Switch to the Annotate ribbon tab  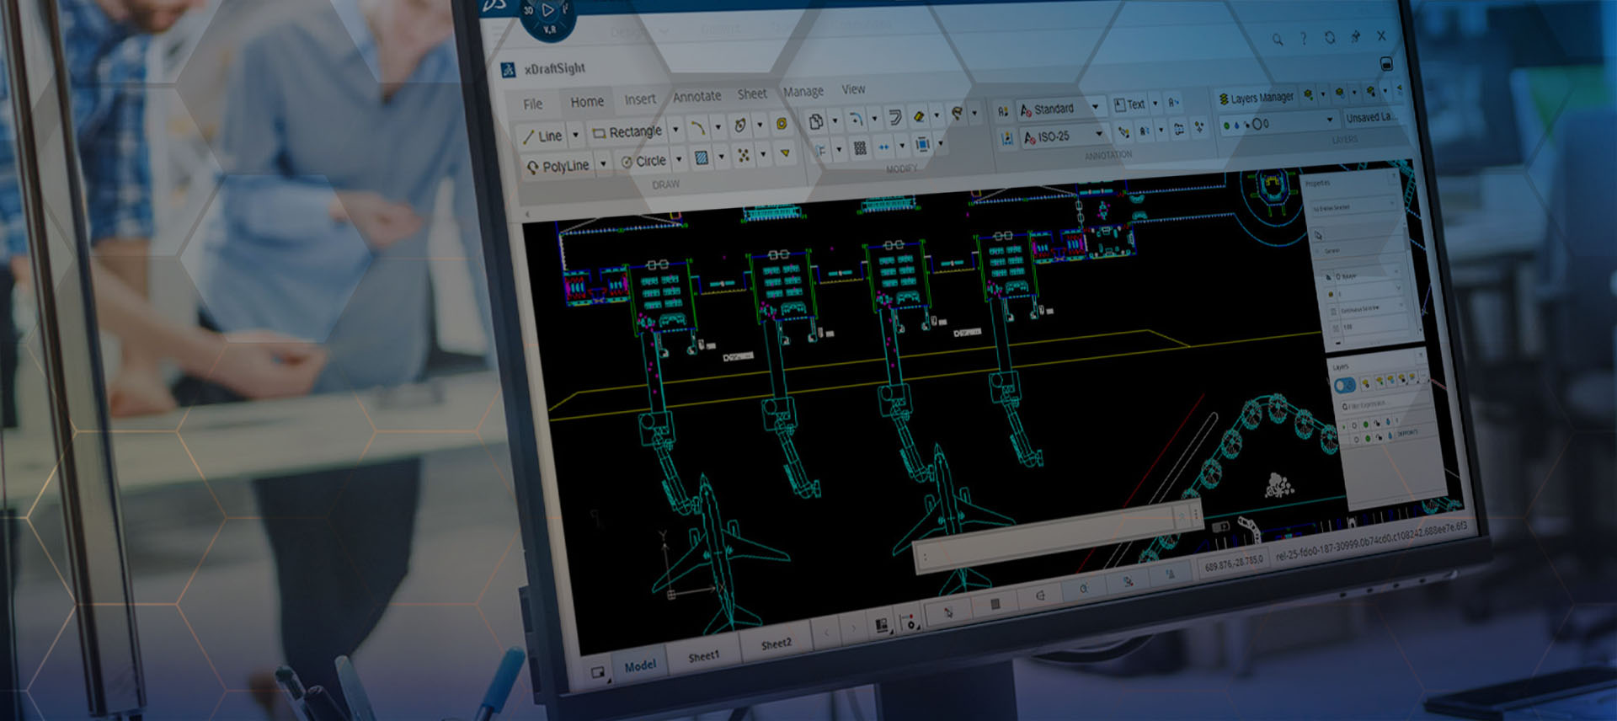click(x=696, y=97)
